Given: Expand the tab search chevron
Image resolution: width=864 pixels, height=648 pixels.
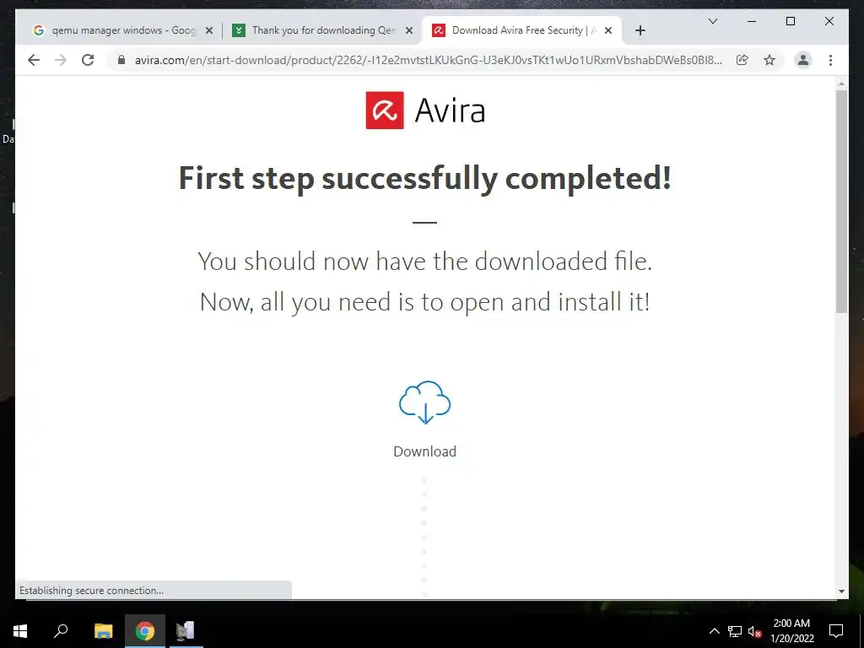Looking at the screenshot, I should (712, 21).
